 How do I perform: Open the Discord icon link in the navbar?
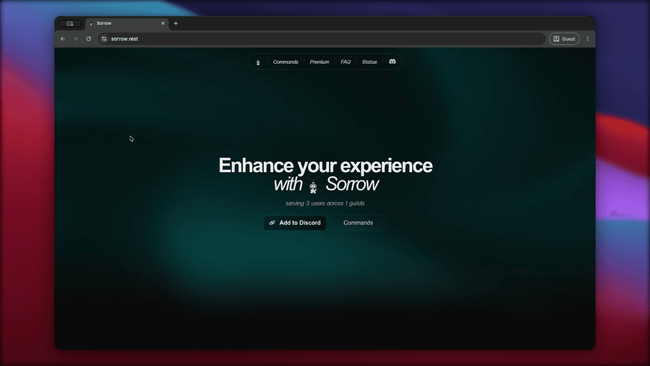(392, 62)
